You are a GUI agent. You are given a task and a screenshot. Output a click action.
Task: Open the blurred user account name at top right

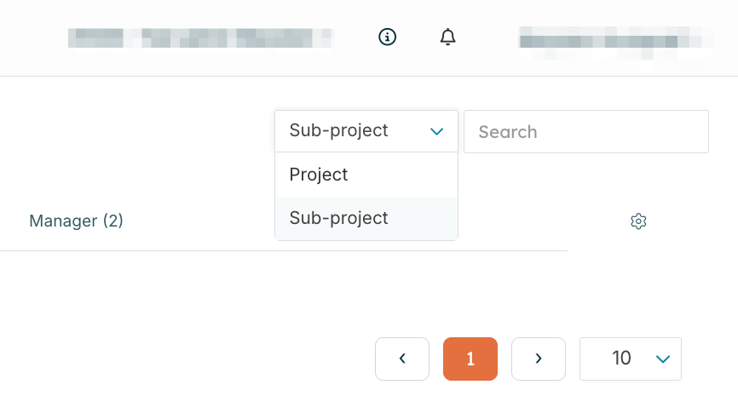point(614,38)
